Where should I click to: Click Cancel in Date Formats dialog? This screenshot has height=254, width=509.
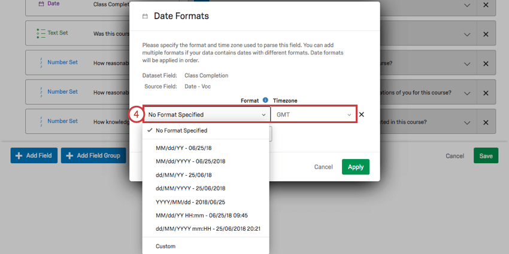point(323,167)
